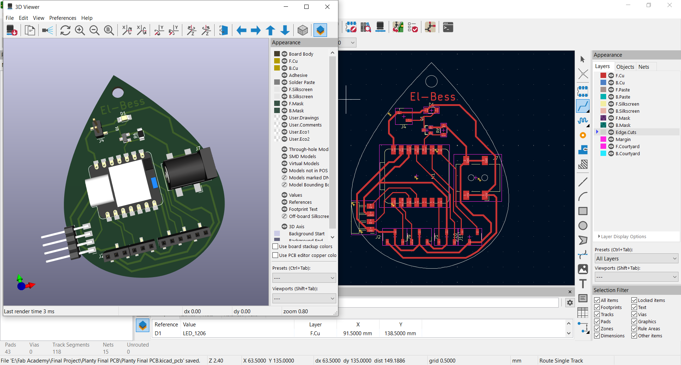The image size is (681, 365).
Task: Select the Draw Arc tool
Action: click(x=583, y=197)
